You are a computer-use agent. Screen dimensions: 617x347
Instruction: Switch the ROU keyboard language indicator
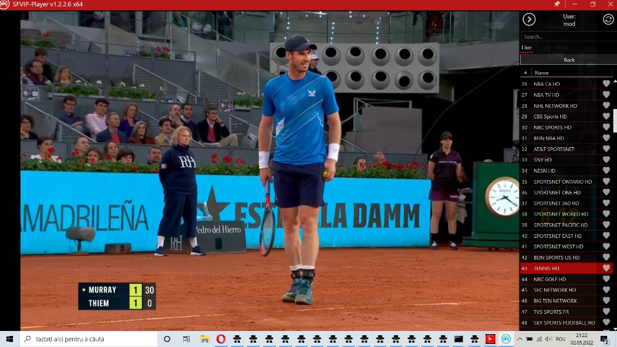561,339
